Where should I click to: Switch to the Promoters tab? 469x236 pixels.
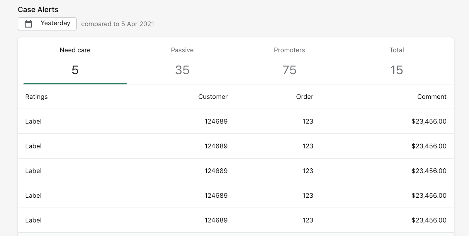pos(289,61)
